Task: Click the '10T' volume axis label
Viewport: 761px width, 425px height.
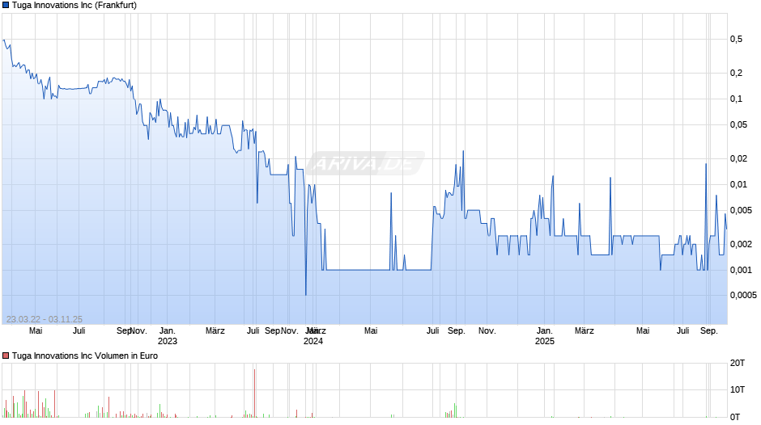Action: (x=738, y=389)
